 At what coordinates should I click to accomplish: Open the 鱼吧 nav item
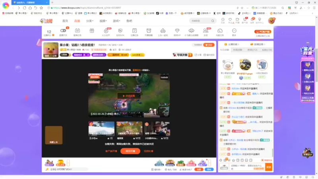(x=129, y=21)
